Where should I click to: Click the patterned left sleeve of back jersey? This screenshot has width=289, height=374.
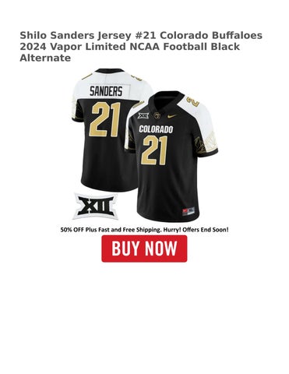(78, 110)
